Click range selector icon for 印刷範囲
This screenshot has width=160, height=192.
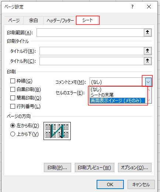[147, 32]
